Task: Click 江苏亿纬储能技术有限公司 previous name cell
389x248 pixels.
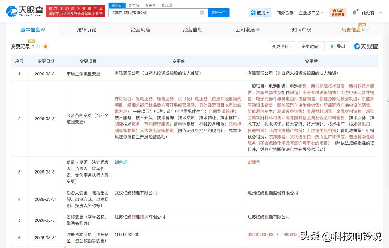Action: [140, 217]
